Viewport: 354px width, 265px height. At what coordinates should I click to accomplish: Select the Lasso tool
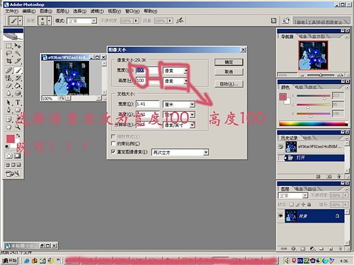8,53
